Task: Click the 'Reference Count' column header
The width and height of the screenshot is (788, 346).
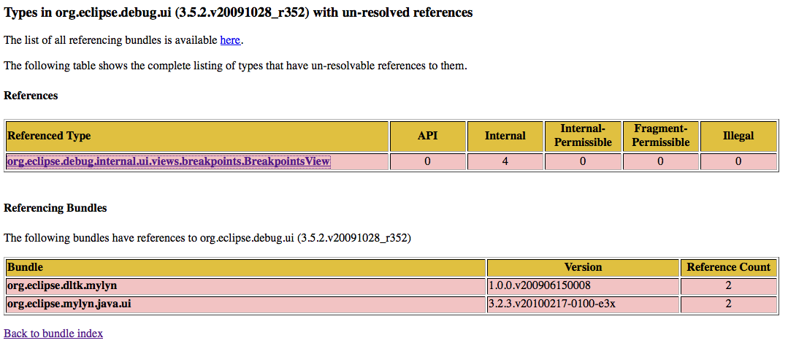Action: (x=729, y=268)
